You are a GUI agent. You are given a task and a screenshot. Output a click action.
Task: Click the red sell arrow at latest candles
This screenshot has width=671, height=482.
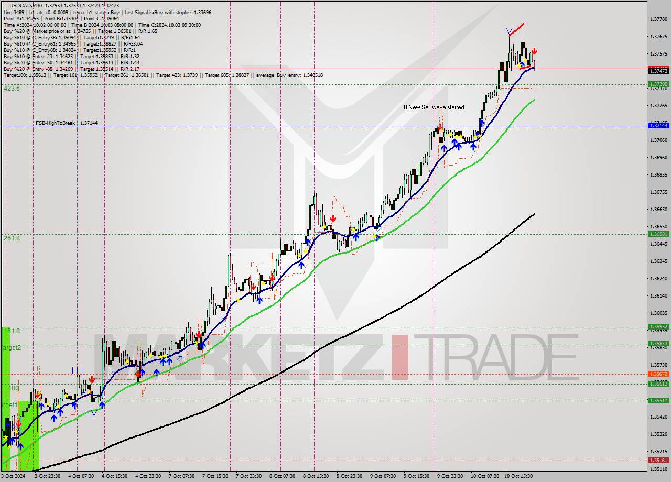coord(534,51)
